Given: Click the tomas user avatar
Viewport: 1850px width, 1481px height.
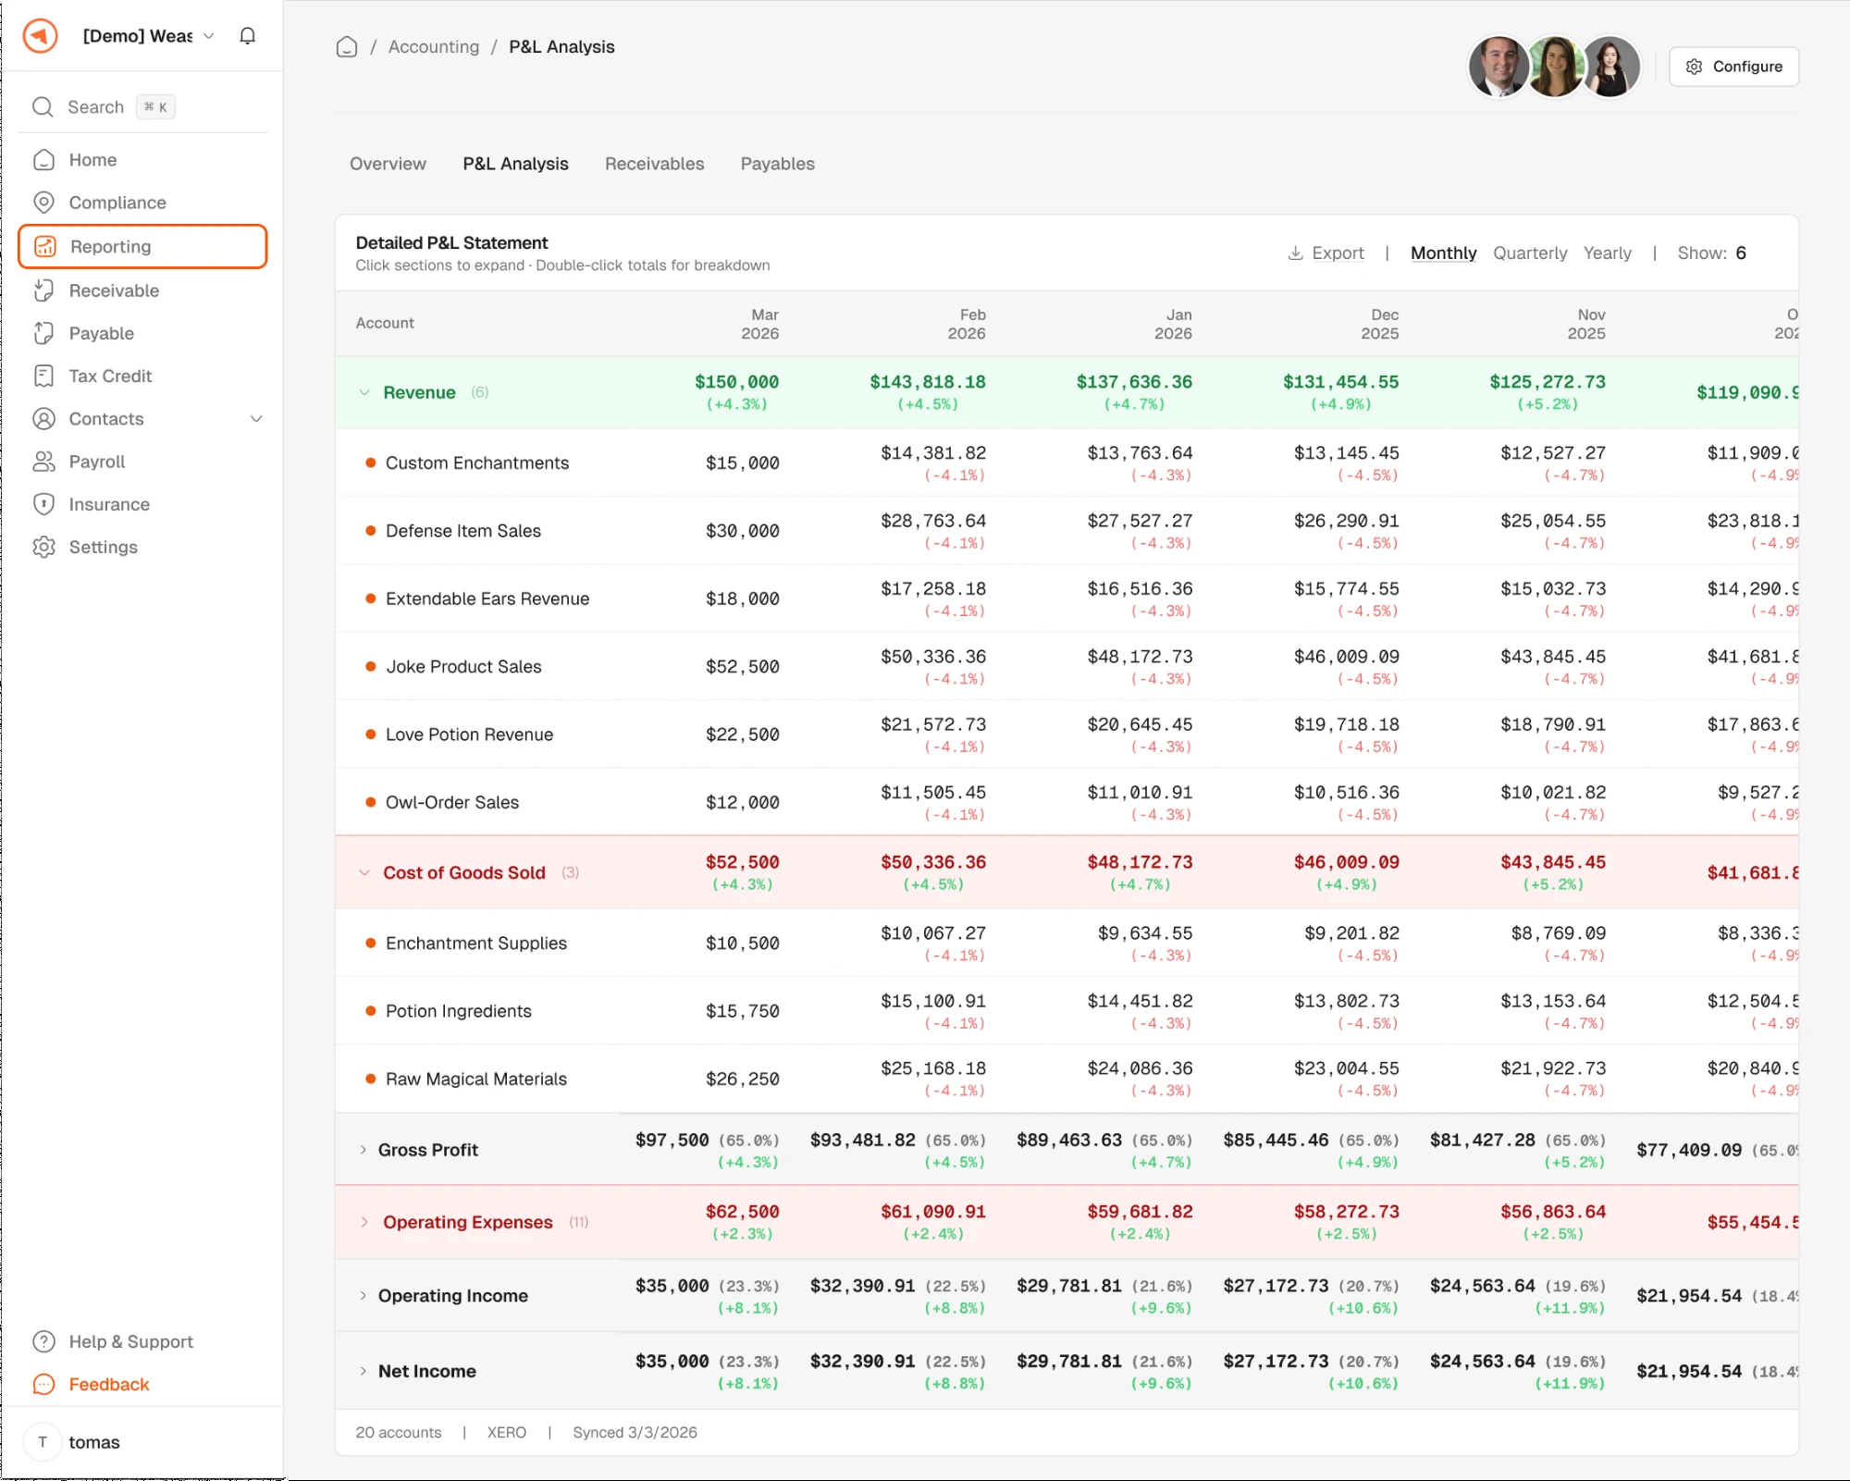Looking at the screenshot, I should pyautogui.click(x=43, y=1442).
